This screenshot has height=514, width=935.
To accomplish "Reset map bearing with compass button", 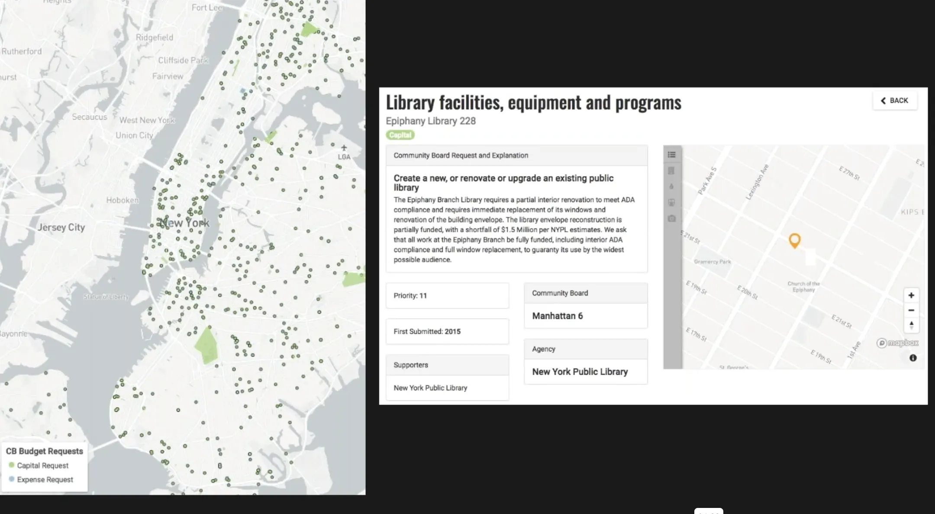I will [x=911, y=325].
